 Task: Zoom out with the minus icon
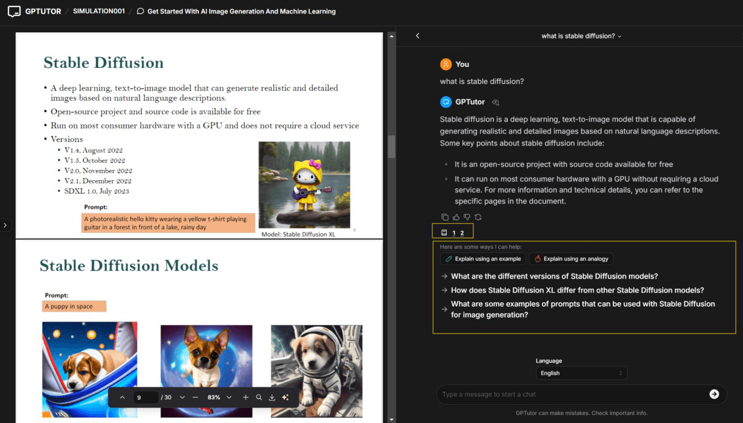point(196,398)
